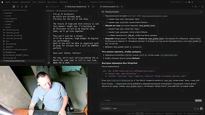Open Agents Window link

pos(176,2)
